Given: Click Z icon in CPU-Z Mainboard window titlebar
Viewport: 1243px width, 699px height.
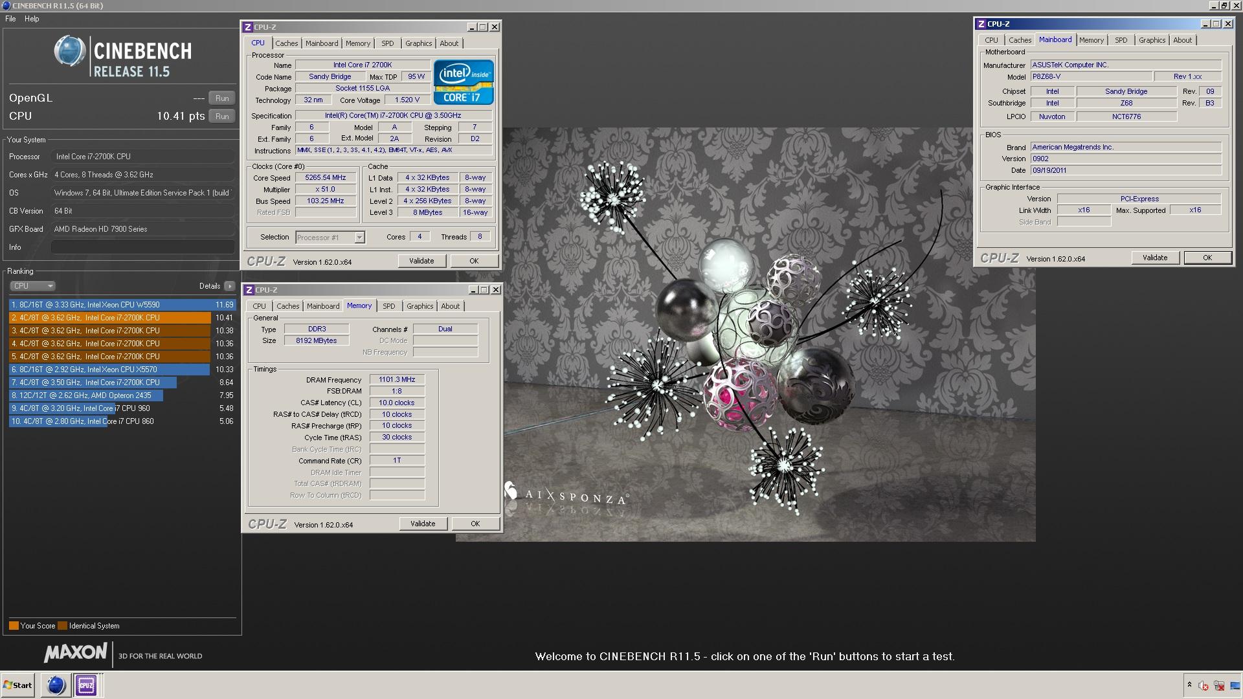Looking at the screenshot, I should 981,24.
